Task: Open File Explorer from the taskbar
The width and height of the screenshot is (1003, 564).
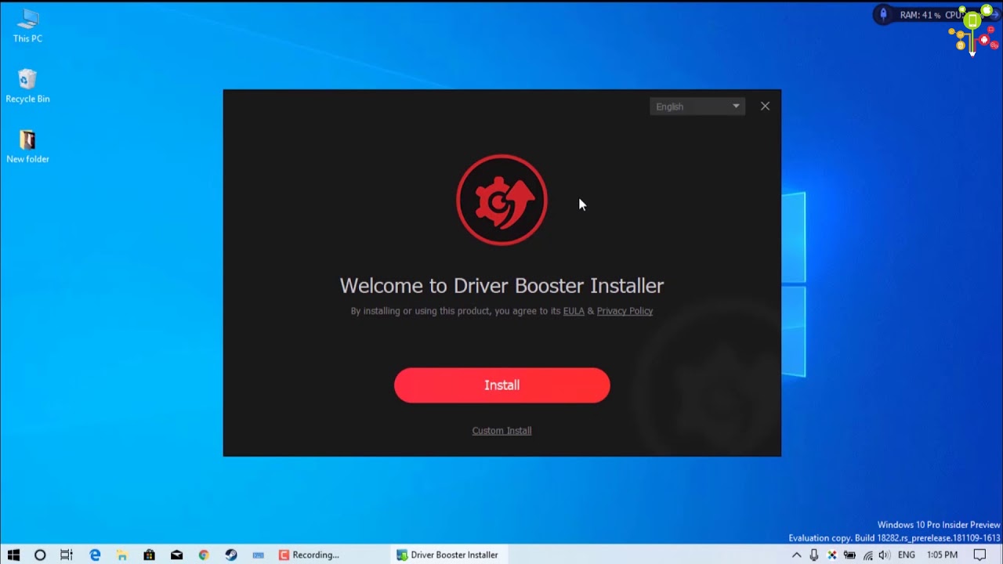Action: pos(122,555)
